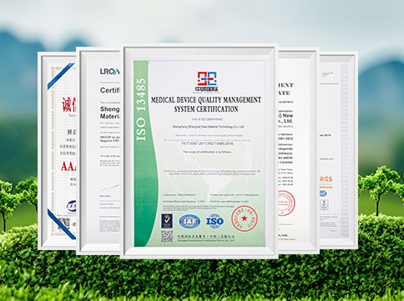Click the QR code on center certificate
This screenshot has width=404, height=301.
coord(167,236)
